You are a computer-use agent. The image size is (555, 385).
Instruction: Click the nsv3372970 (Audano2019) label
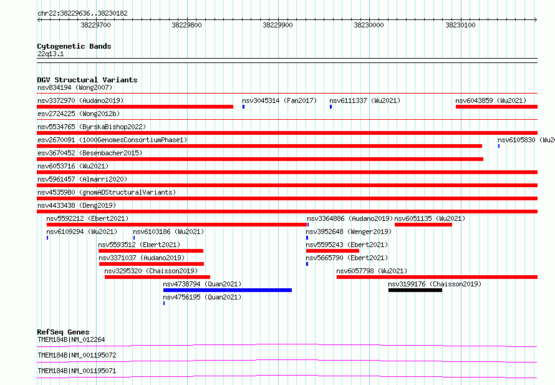(80, 100)
